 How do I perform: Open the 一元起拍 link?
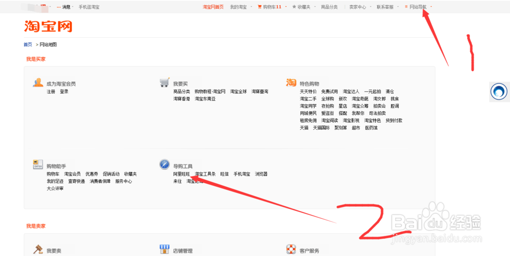[x=372, y=92]
